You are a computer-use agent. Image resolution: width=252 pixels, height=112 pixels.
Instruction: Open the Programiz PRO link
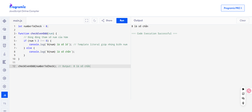tap(233, 8)
